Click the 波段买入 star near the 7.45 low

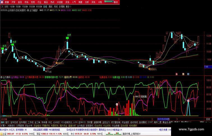coord(56,63)
